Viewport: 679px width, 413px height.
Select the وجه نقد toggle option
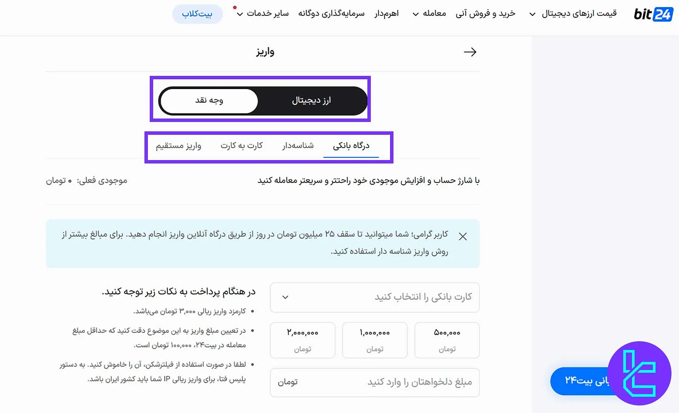[208, 100]
